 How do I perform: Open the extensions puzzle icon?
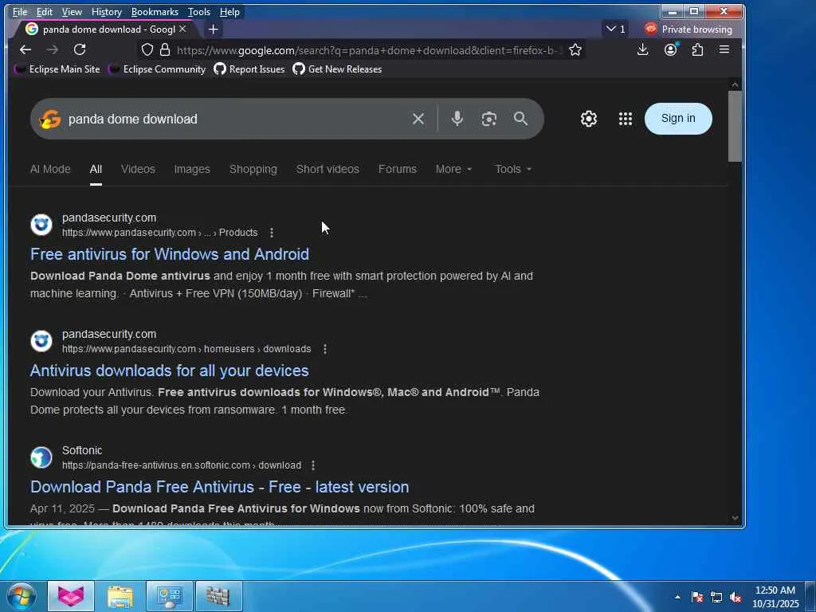697,49
